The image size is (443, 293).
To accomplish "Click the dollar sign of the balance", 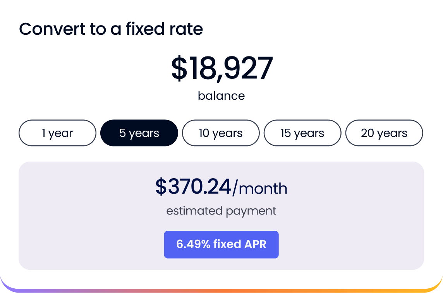I will click(179, 69).
